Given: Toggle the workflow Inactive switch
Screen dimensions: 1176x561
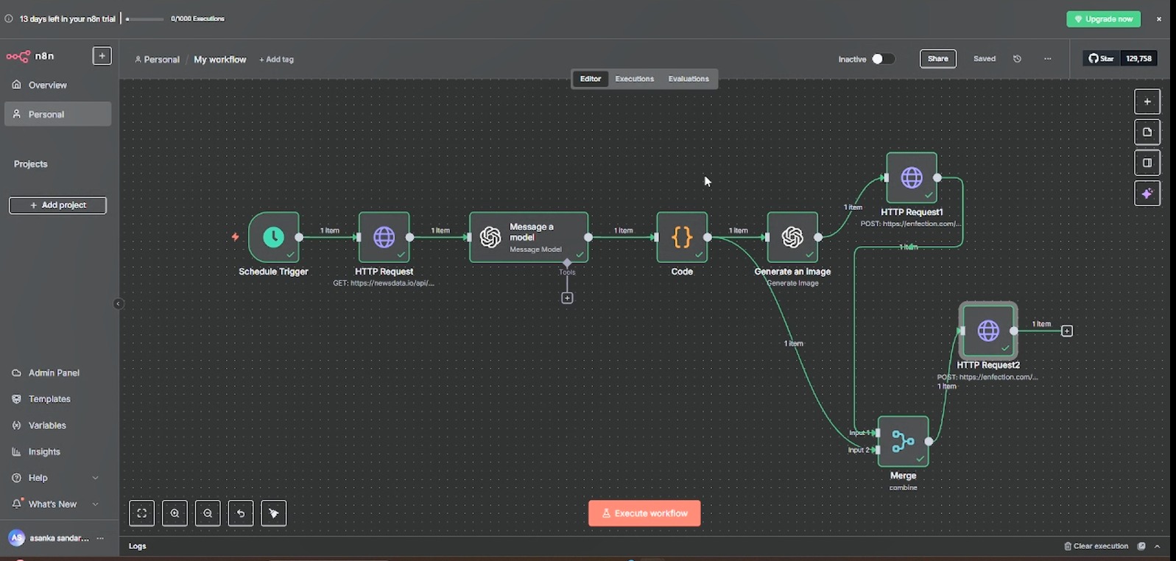Looking at the screenshot, I should [882, 59].
